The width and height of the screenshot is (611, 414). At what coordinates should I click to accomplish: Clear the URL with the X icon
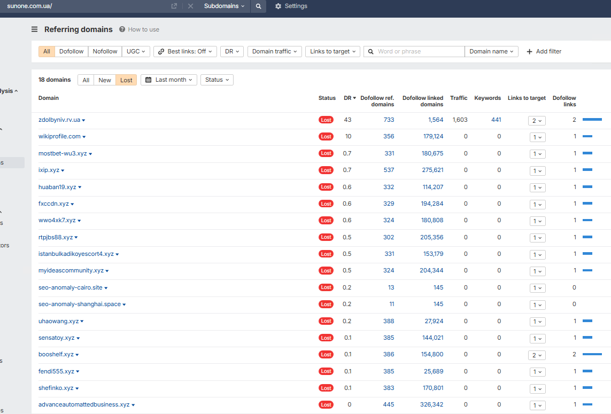tap(190, 6)
